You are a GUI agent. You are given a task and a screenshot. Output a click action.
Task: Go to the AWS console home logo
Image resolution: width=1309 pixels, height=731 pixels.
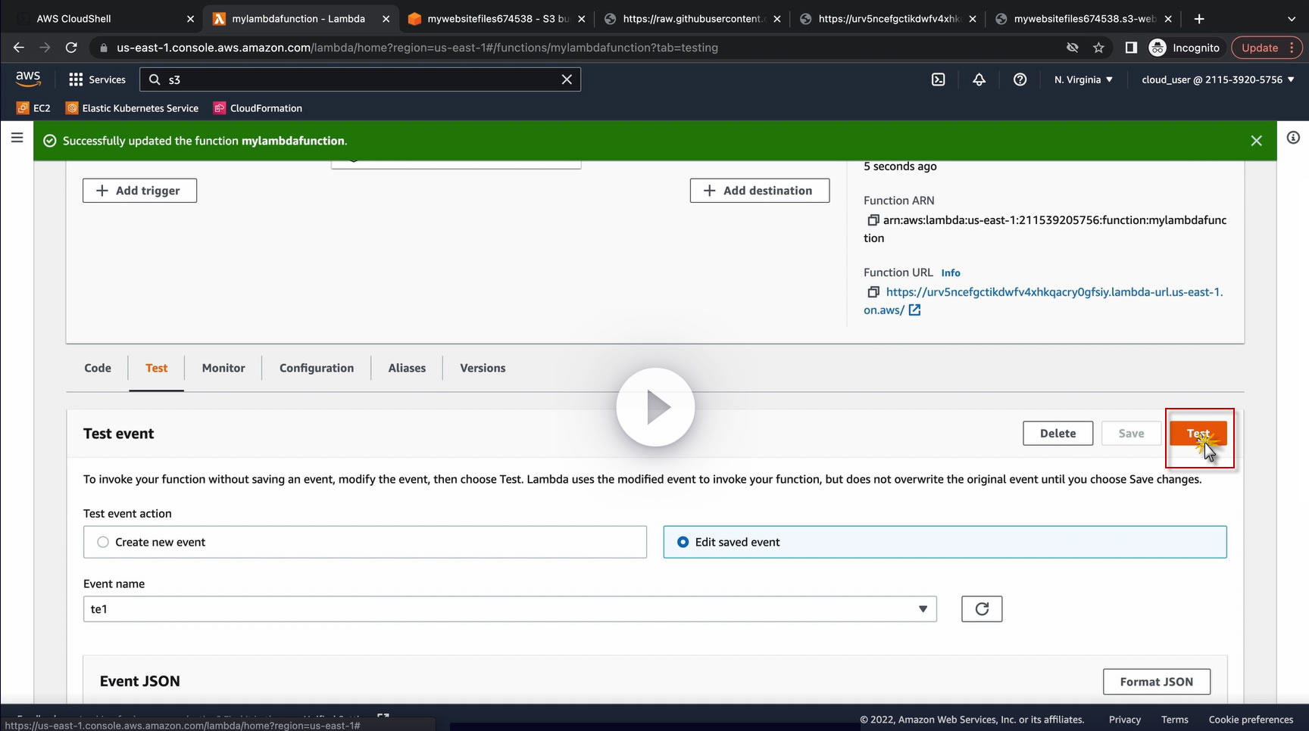pos(28,79)
